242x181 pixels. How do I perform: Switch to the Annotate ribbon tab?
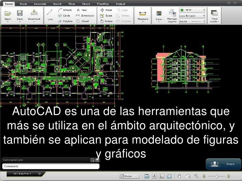tap(40, 4)
